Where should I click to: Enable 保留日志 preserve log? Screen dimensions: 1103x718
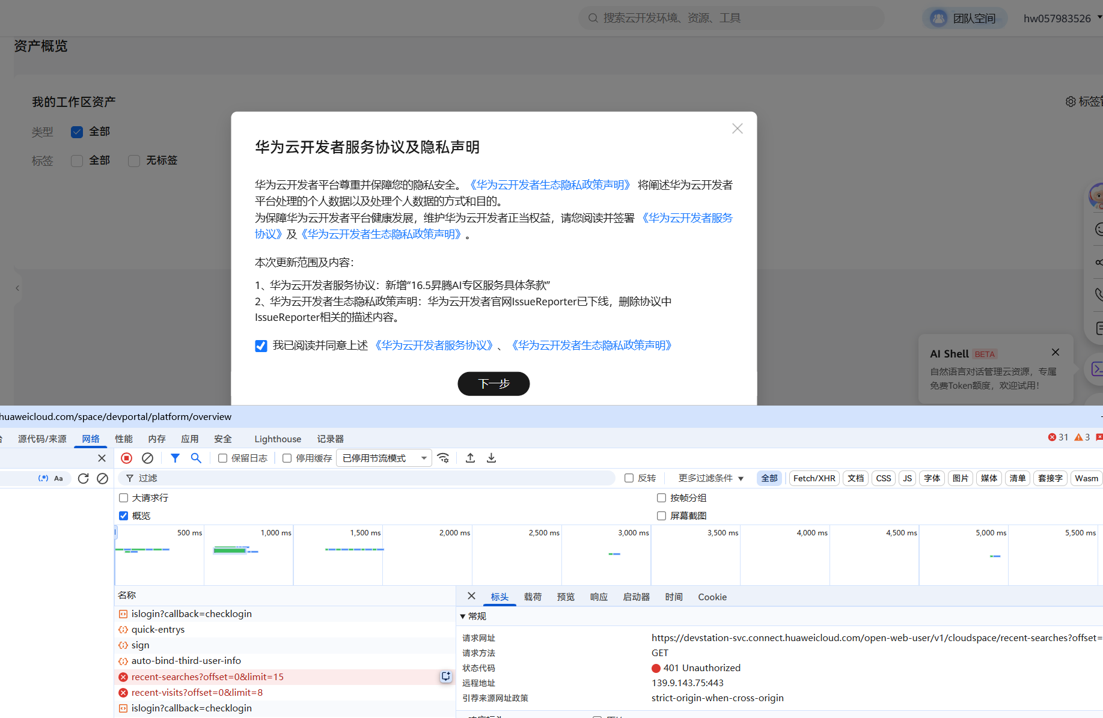[222, 458]
